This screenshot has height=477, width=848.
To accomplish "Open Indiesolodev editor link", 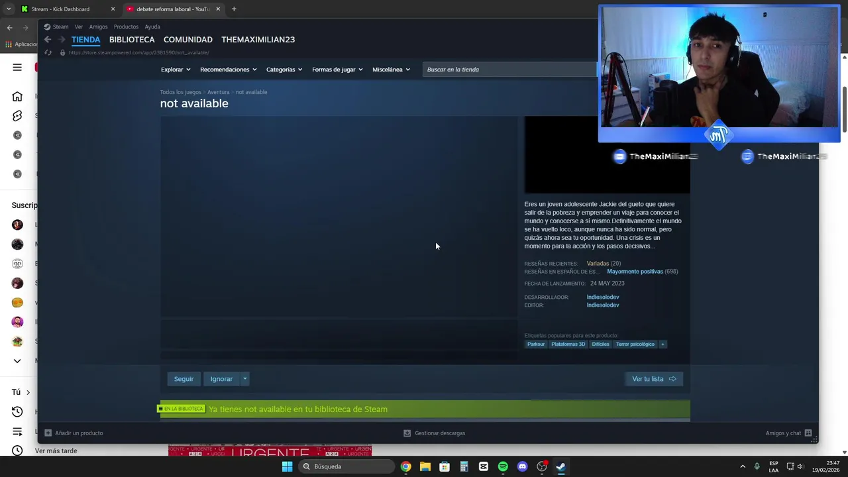I will point(603,305).
